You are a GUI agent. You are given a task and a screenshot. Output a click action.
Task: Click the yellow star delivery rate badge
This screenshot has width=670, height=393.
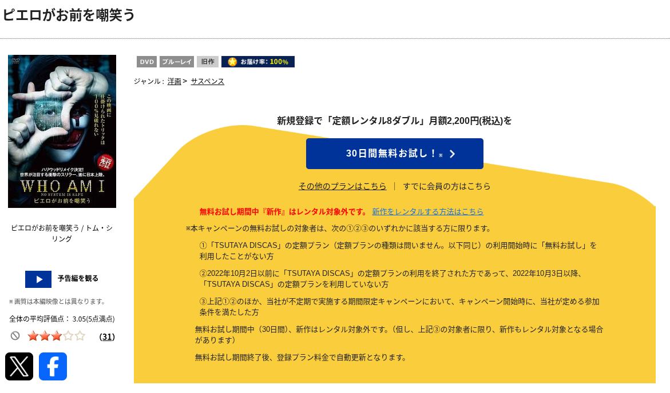[x=257, y=62]
